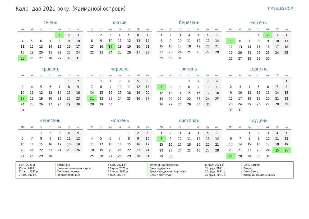The image size is (309, 219).
Task: Click legend label 'День Конституції'
Action: point(161,175)
